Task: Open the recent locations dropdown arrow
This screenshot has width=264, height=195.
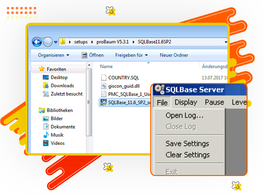Action: click(56, 42)
